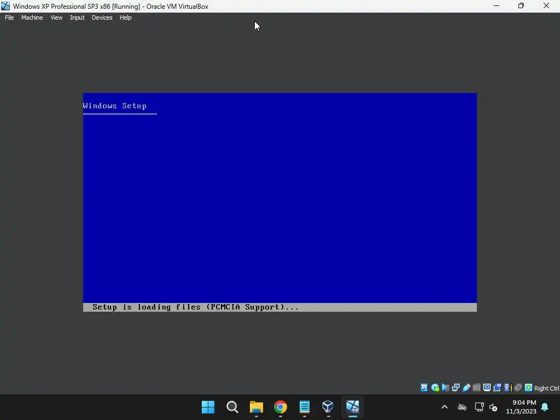Open the Windows Start menu

pos(208,407)
